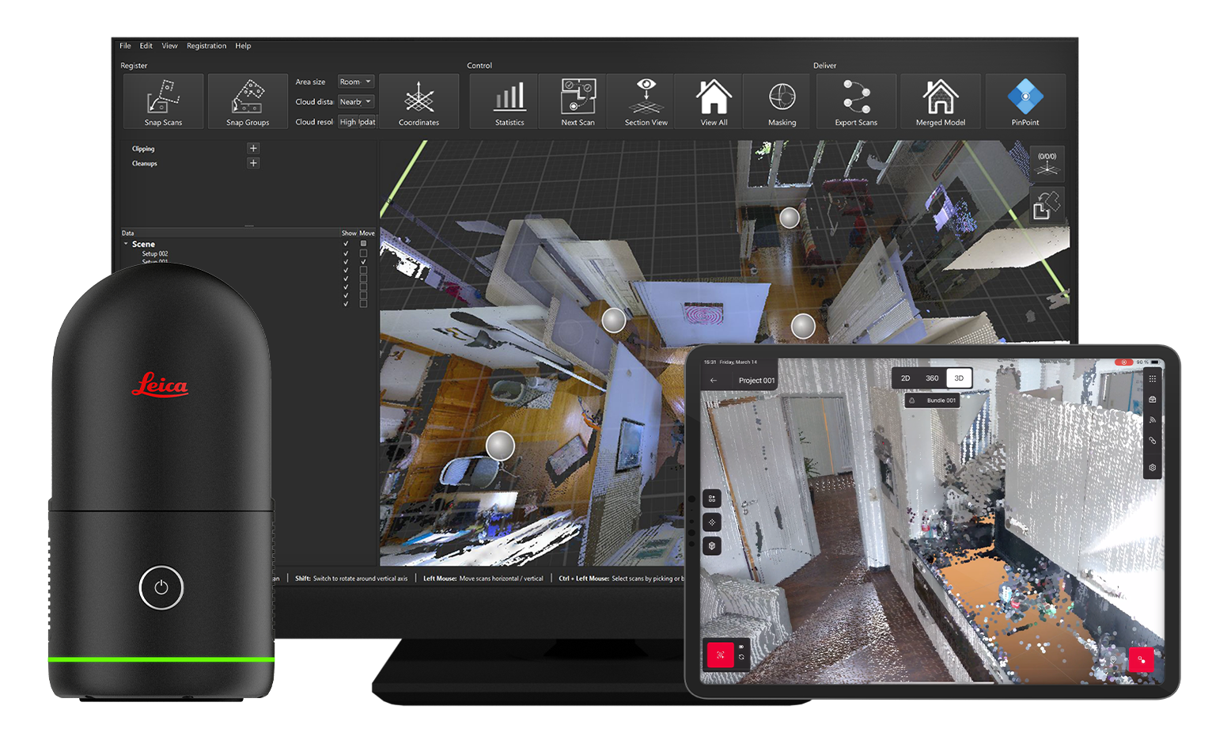Select the Masking tool
Viewport: 1212px width, 744px height.
[x=782, y=101]
